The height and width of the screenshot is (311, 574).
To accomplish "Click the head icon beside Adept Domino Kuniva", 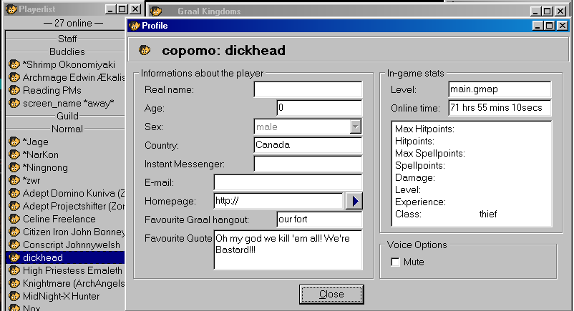I will point(14,193).
